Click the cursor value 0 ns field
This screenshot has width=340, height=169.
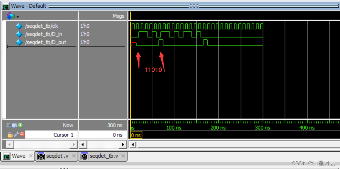coord(103,135)
